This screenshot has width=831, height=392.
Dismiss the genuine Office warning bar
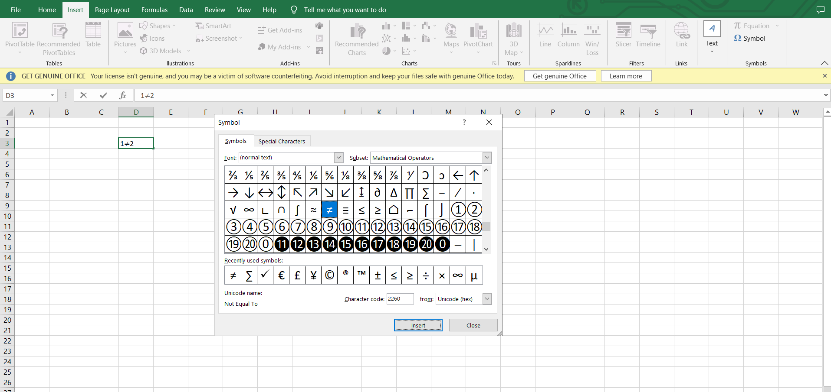click(x=825, y=76)
